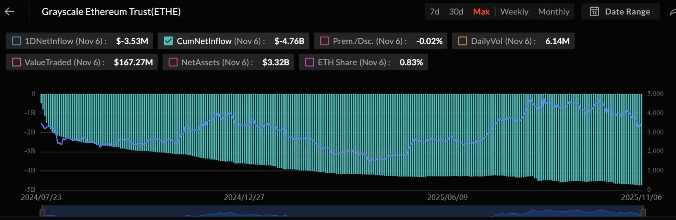Open the calendar icon in Date Range
676x220 pixels.
[594, 11]
